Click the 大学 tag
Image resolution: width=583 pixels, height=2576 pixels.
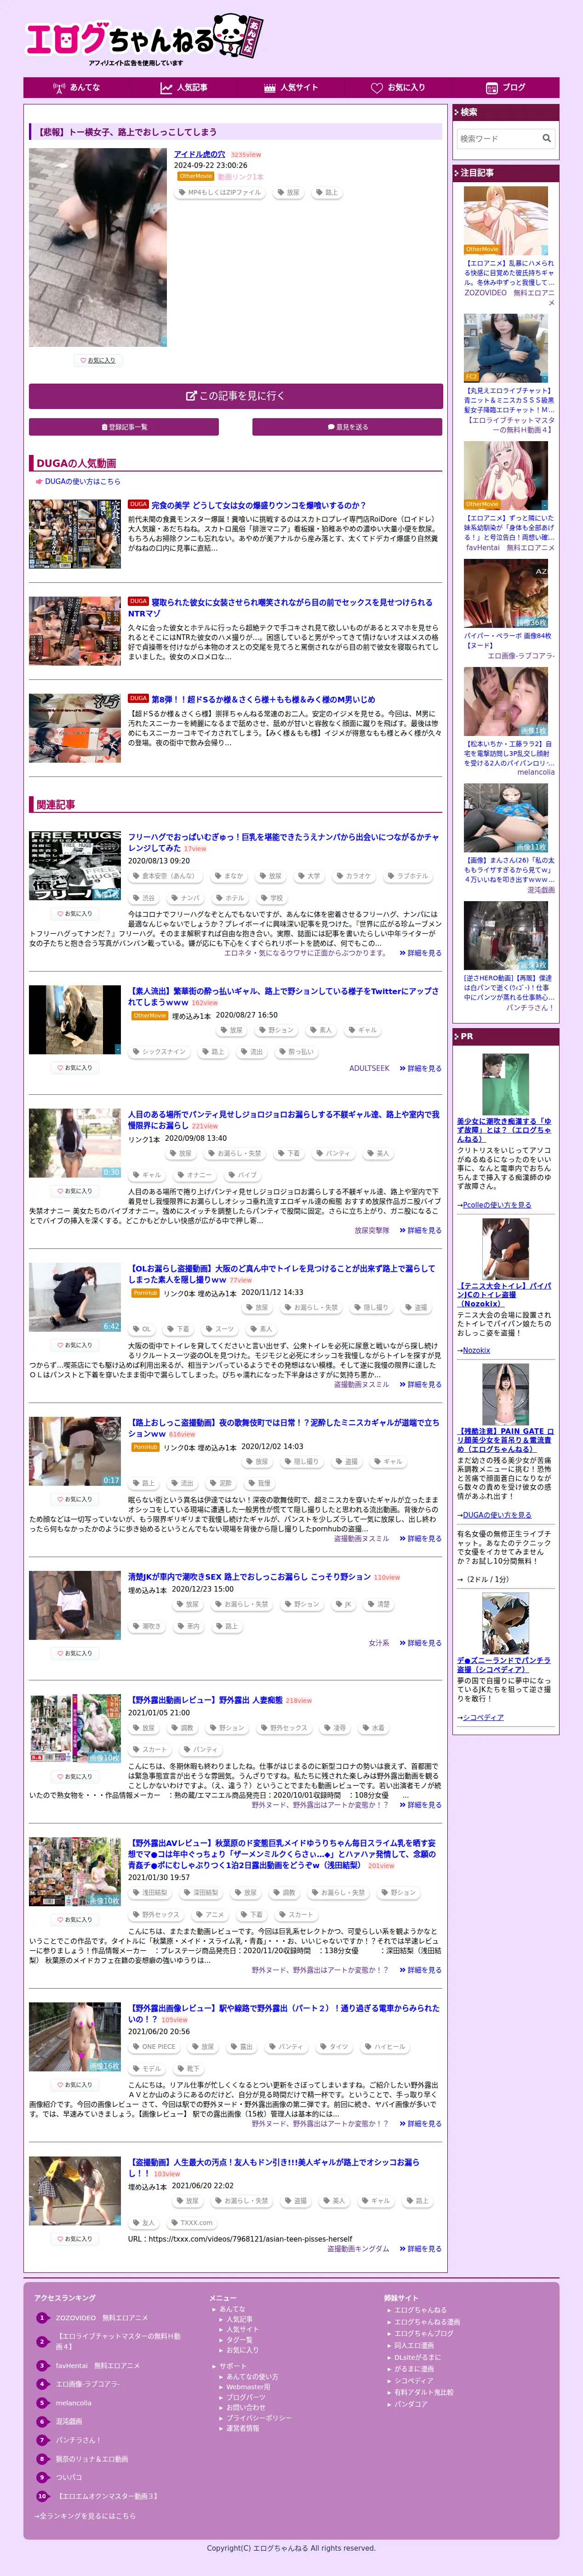click(309, 876)
